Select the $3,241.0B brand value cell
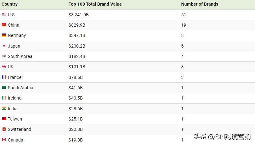 (x=79, y=15)
